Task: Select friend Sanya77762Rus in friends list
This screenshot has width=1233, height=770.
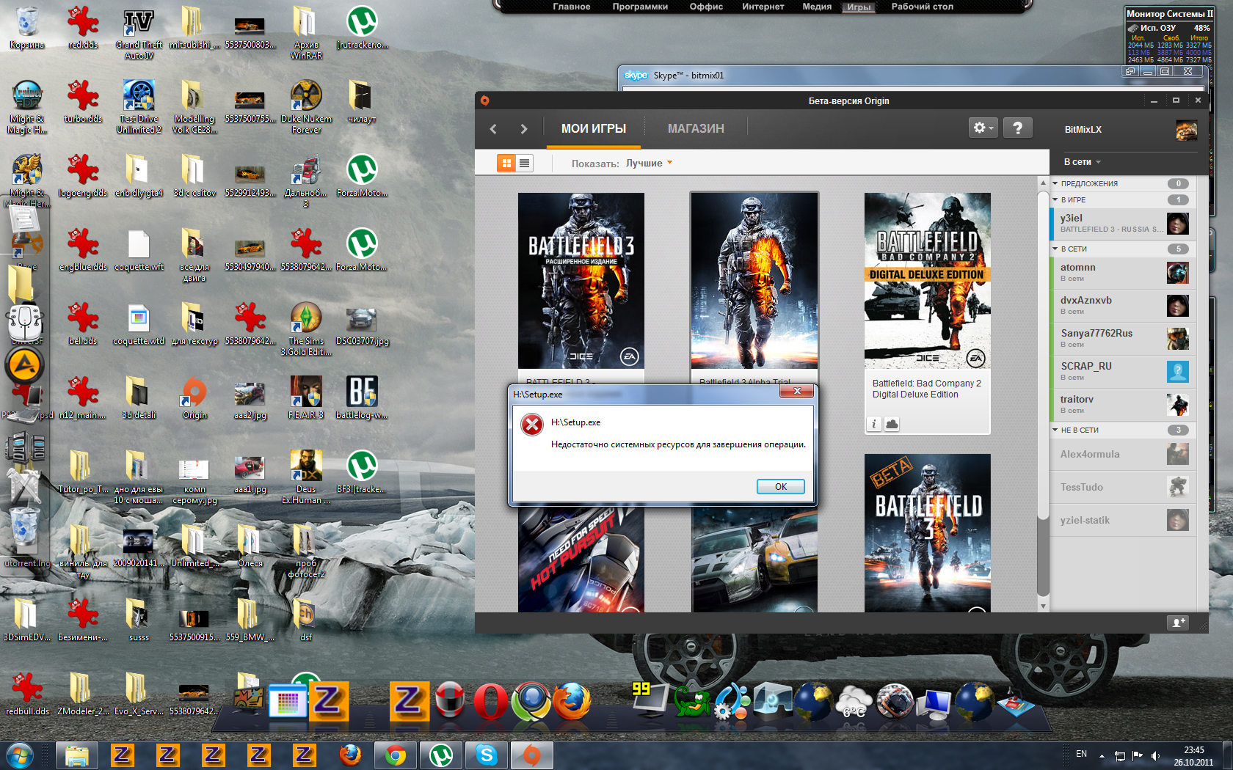Action: point(1122,339)
